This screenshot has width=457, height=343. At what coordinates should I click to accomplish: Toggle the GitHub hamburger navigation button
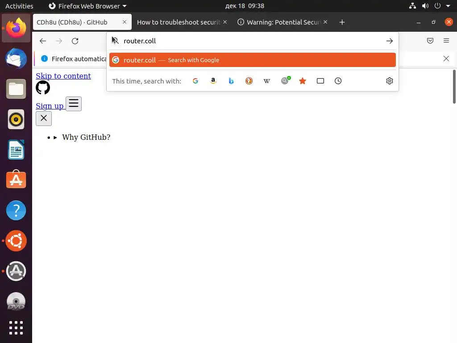pos(74,104)
